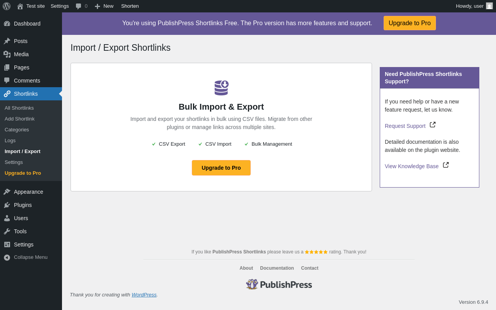
Task: Click the Documentation footer link
Action: [277, 268]
